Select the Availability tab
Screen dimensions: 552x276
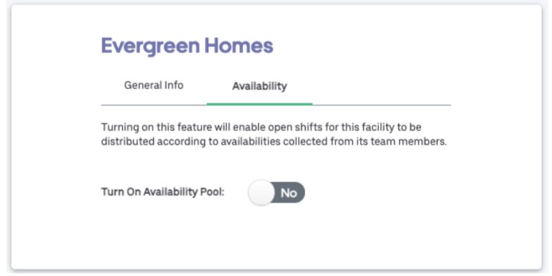[259, 87]
